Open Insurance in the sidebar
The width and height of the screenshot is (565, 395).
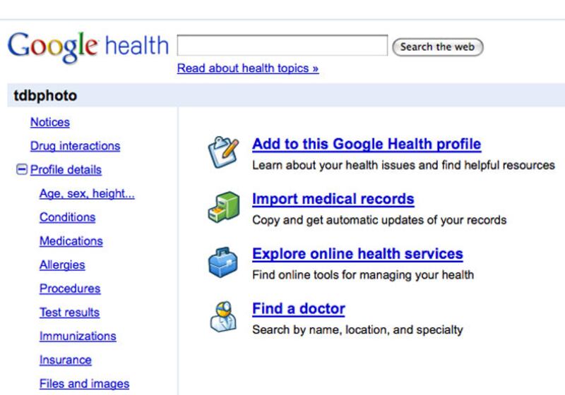[x=65, y=360]
